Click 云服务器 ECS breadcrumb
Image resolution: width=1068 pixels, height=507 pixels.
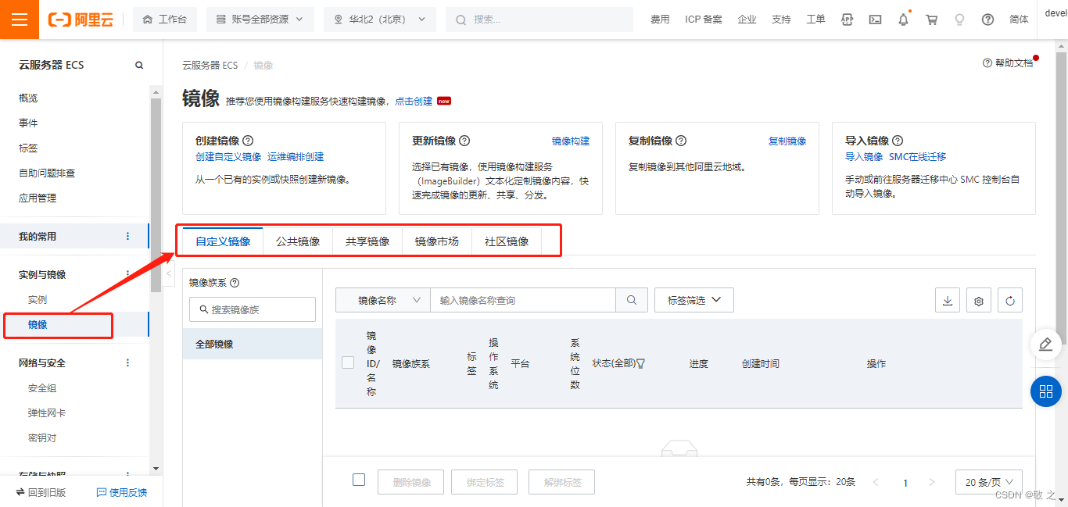coord(210,66)
